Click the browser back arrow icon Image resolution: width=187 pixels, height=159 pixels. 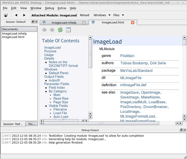pos(44,30)
